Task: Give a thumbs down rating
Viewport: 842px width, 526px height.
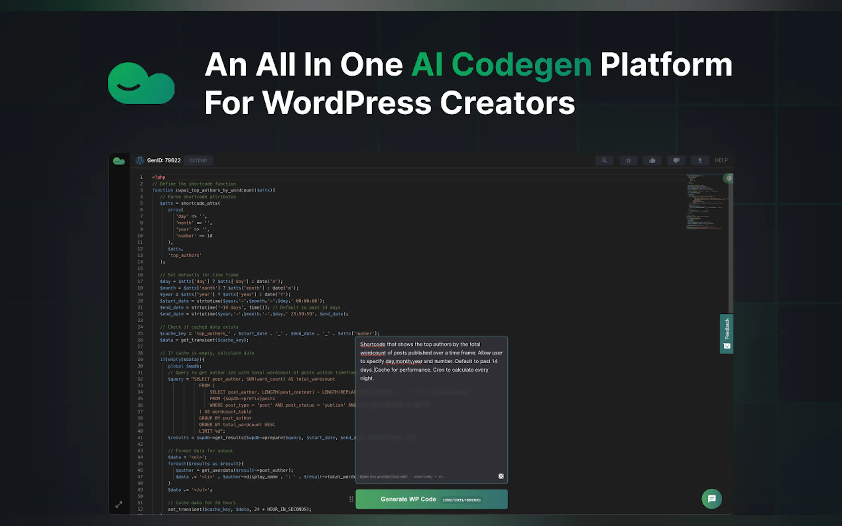Action: coord(676,160)
